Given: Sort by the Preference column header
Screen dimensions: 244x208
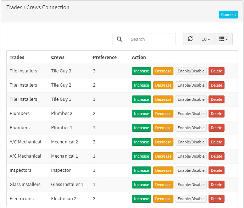Looking at the screenshot, I should (105, 57).
